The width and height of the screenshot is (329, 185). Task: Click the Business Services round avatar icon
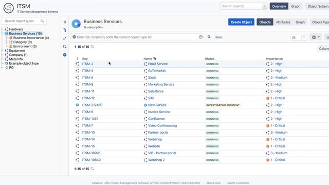[x=76, y=24]
